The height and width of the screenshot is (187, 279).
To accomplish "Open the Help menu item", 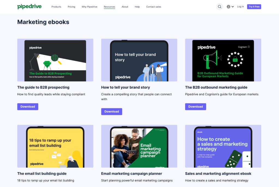I will tap(137, 7).
